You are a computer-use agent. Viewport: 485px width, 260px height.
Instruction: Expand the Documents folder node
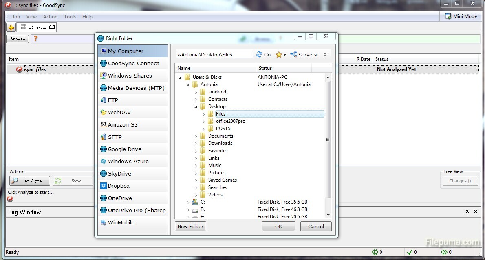point(196,136)
